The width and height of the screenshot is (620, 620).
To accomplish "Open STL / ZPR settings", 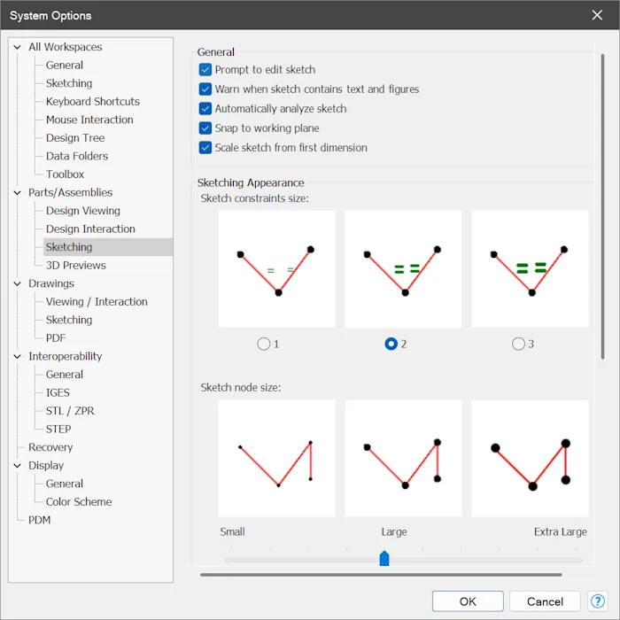I will (70, 410).
